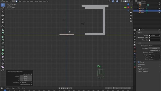
Task: Select the Shrink/Fatten tool
Action: point(3,64)
